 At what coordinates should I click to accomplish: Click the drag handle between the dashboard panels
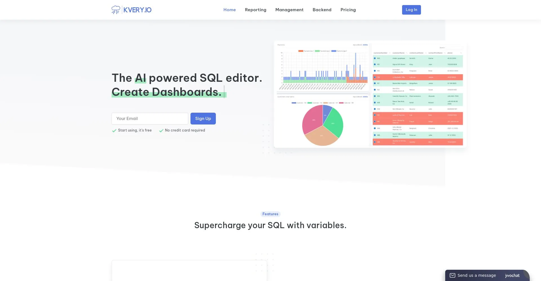(x=369, y=94)
